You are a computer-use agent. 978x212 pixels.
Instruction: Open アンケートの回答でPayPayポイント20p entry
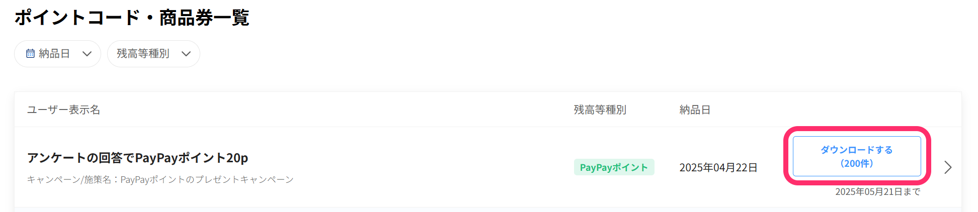(x=137, y=158)
